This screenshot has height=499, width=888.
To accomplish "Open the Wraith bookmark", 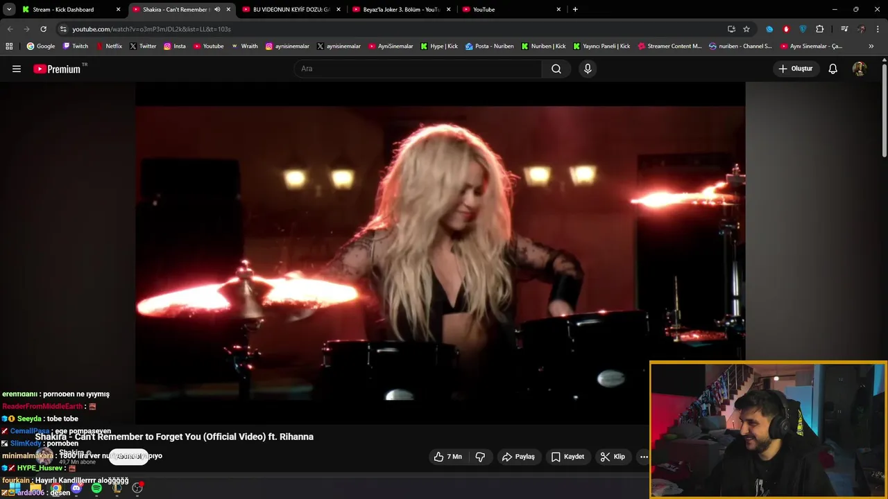I will [x=244, y=46].
